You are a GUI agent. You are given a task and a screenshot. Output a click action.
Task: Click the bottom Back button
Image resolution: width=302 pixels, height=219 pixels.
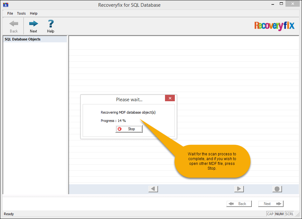[x=239, y=204]
